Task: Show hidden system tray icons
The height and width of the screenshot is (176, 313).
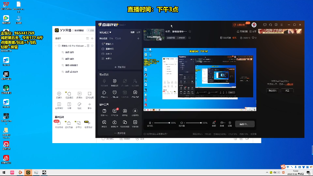Action: [267, 172]
